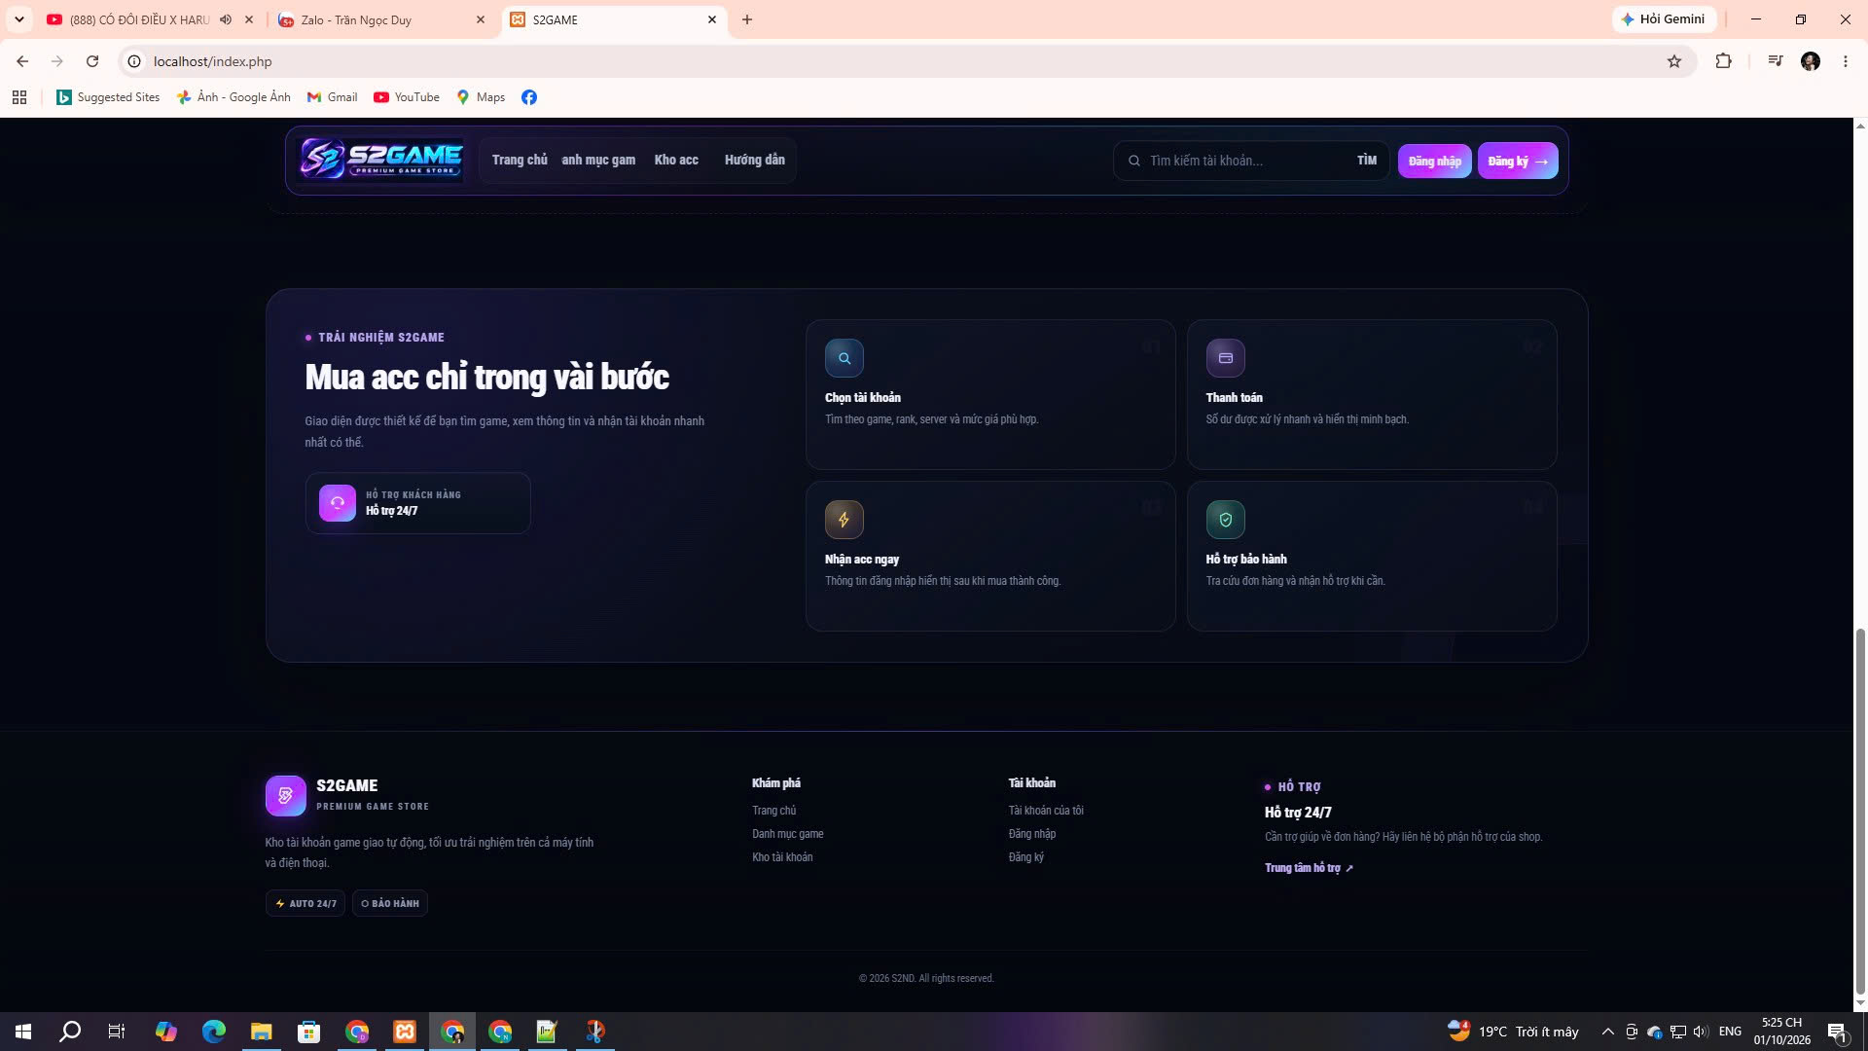Click the TÌM search button
Image resolution: width=1868 pixels, height=1051 pixels.
(1367, 161)
